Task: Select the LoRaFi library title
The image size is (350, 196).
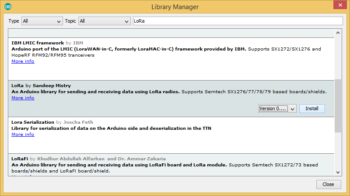Action: (20, 159)
